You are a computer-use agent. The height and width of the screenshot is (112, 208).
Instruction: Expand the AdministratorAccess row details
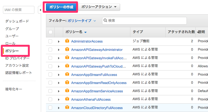click(59, 41)
